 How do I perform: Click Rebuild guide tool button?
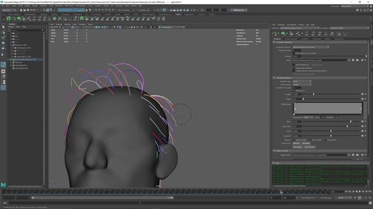[x=297, y=143]
